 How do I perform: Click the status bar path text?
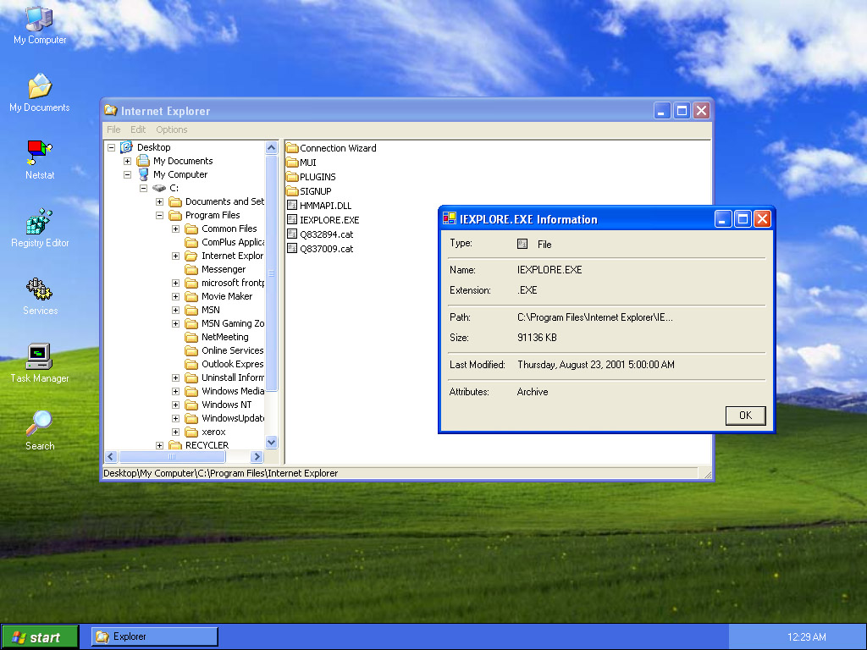click(221, 473)
